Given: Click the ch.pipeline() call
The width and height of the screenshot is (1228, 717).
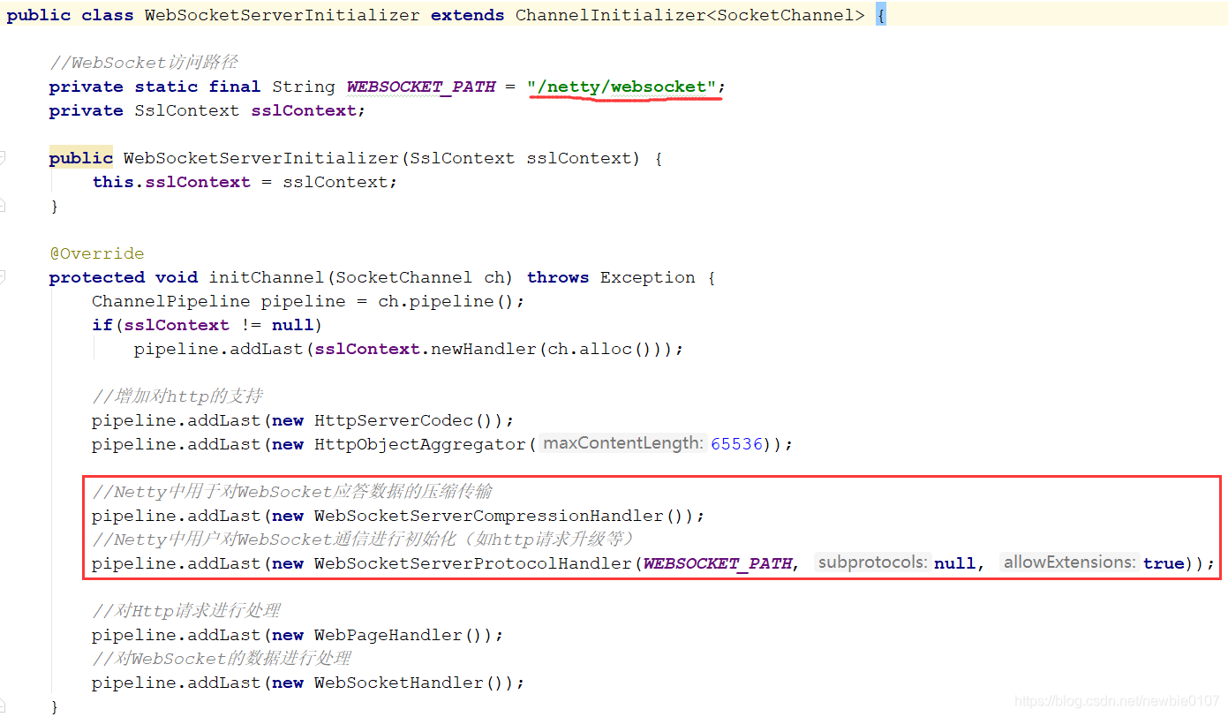Looking at the screenshot, I should tap(446, 301).
